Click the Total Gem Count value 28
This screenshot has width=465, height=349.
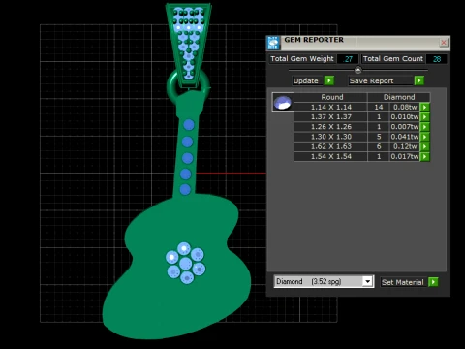[437, 59]
